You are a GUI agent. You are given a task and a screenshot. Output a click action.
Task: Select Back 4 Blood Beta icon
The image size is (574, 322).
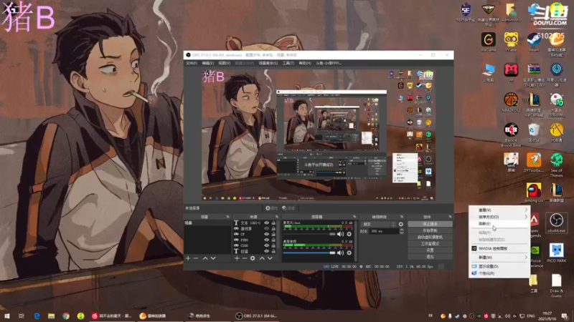point(511,135)
